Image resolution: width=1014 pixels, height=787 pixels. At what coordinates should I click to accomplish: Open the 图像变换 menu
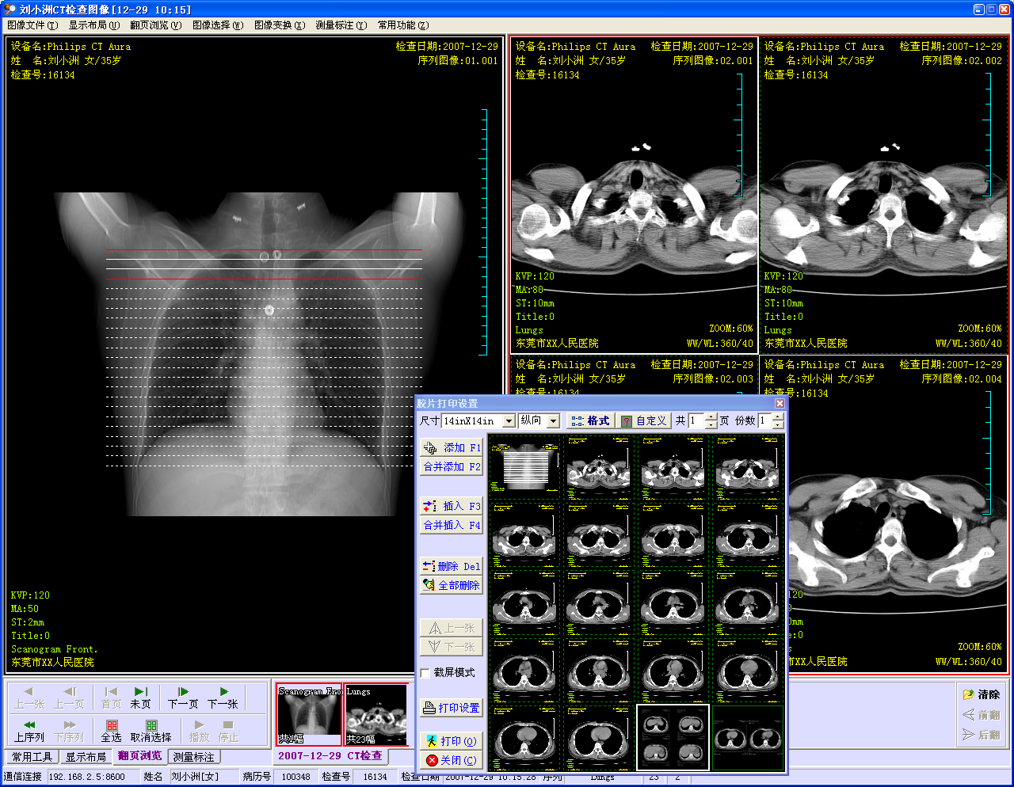[x=279, y=25]
